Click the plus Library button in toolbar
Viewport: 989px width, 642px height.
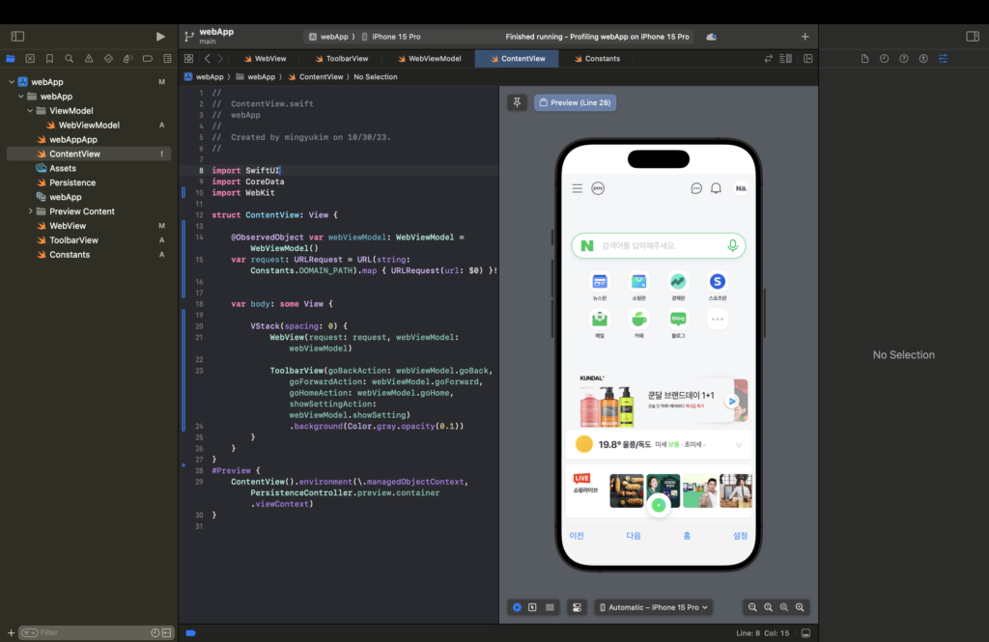[805, 37]
